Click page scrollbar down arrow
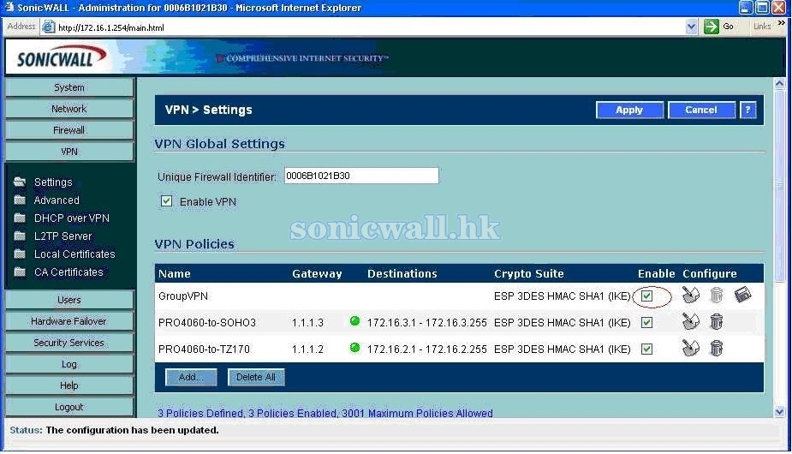Viewport: 792px width, 454px height. [x=779, y=411]
